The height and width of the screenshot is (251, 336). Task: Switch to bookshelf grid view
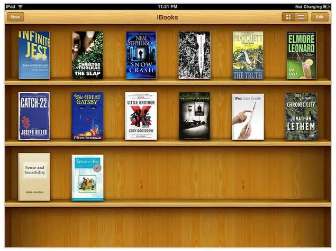click(x=288, y=17)
